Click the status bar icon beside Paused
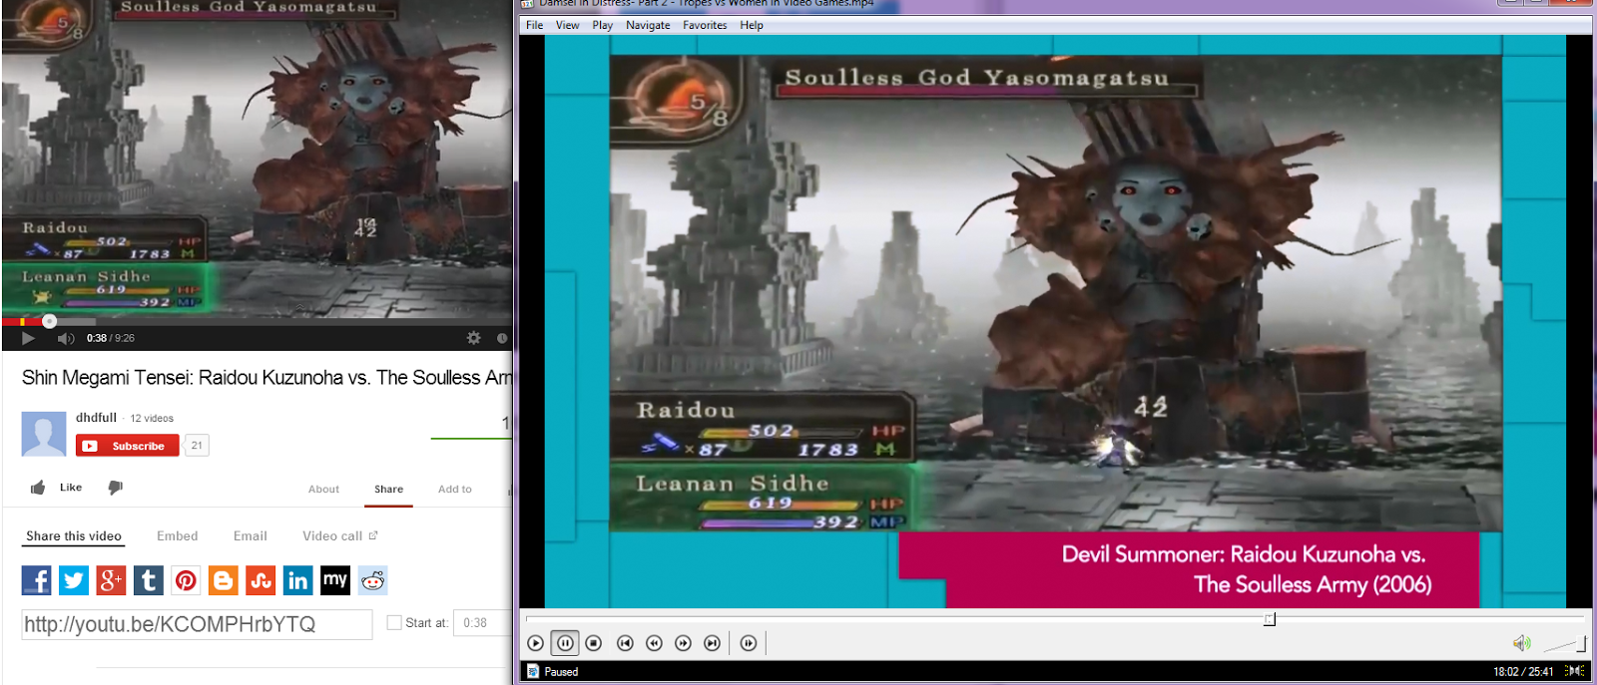This screenshot has height=685, width=1597. tap(533, 671)
